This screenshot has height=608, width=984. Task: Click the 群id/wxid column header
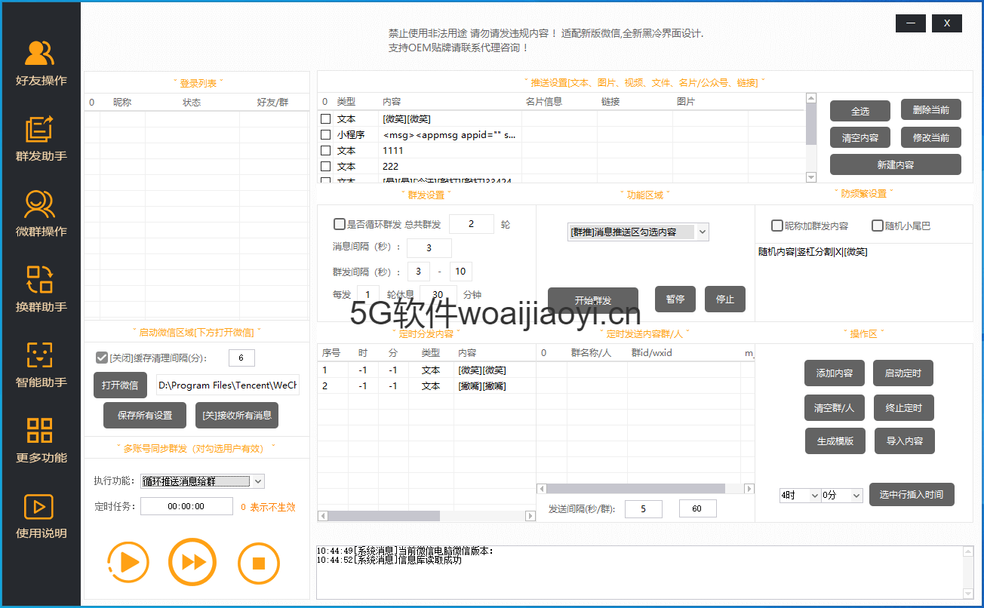tap(652, 352)
